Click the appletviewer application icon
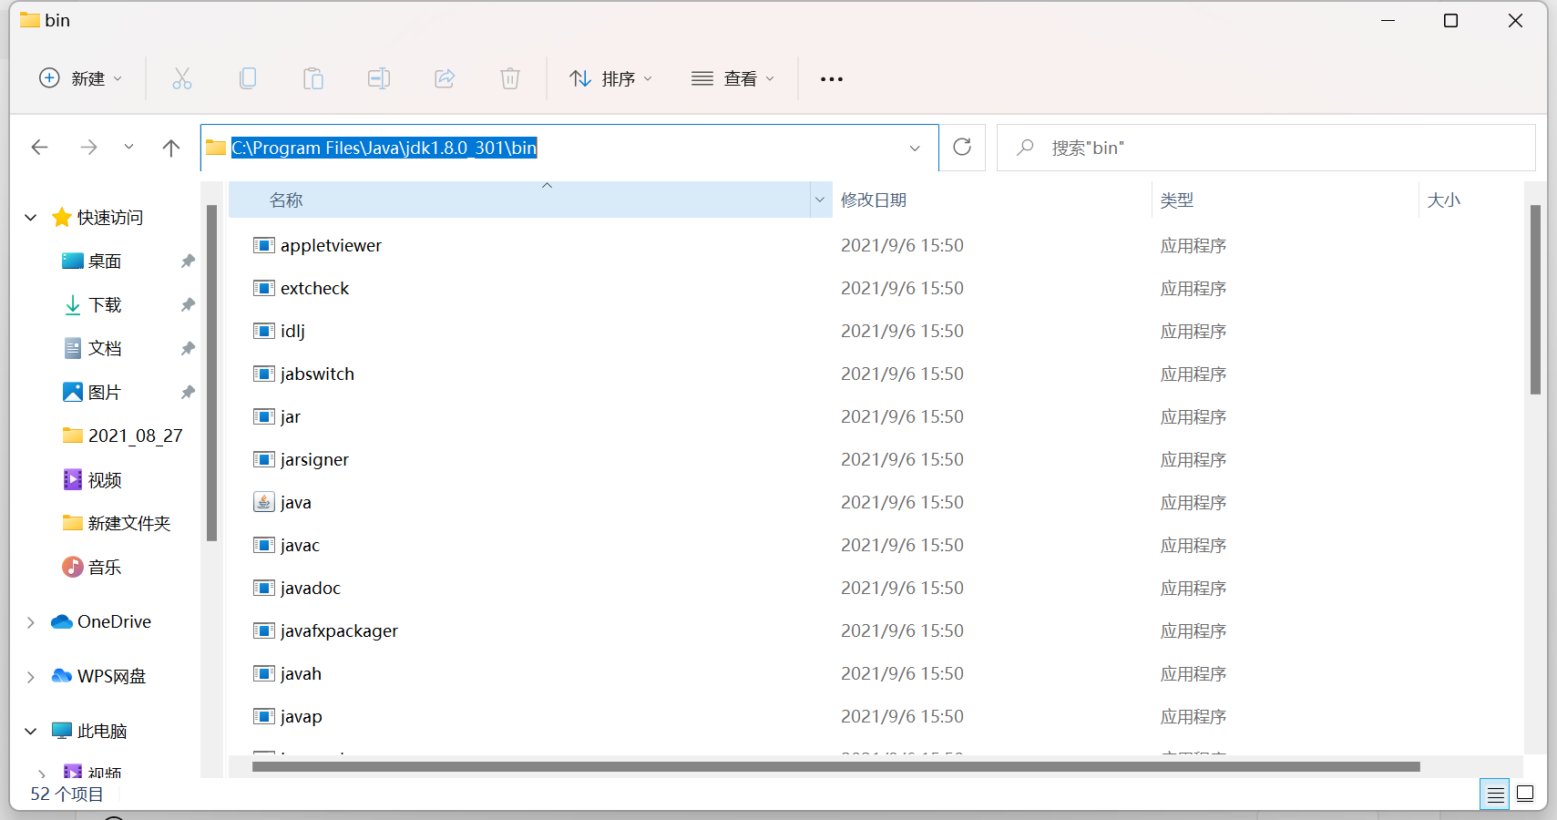Viewport: 1557px width, 820px height. pos(264,245)
